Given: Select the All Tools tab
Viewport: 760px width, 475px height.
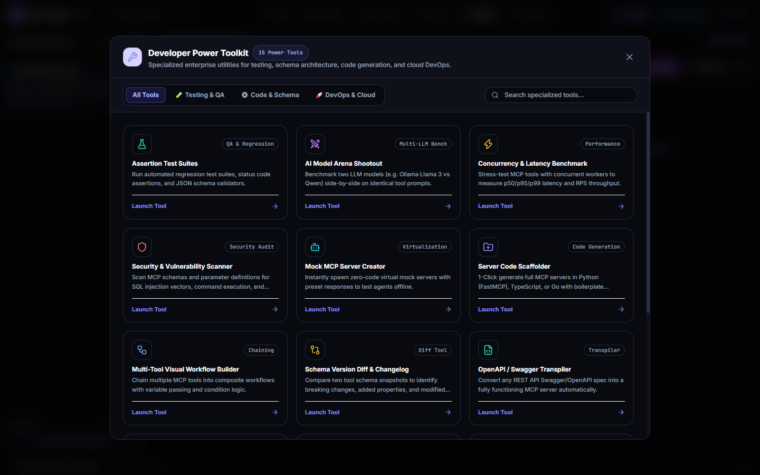Looking at the screenshot, I should coord(146,95).
